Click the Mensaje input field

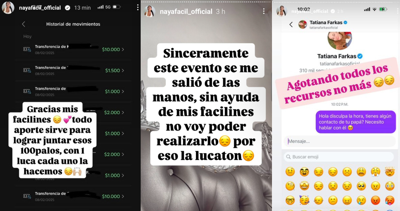pyautogui.click(x=339, y=141)
